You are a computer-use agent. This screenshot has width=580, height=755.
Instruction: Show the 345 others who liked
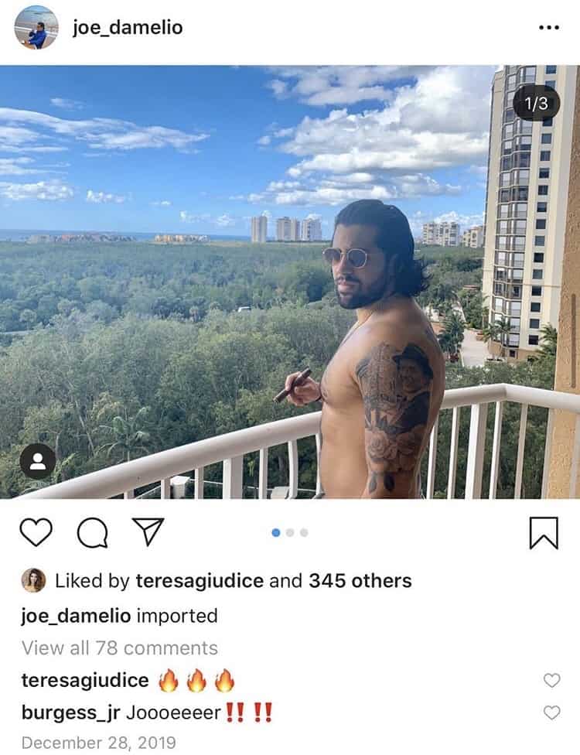coord(360,581)
